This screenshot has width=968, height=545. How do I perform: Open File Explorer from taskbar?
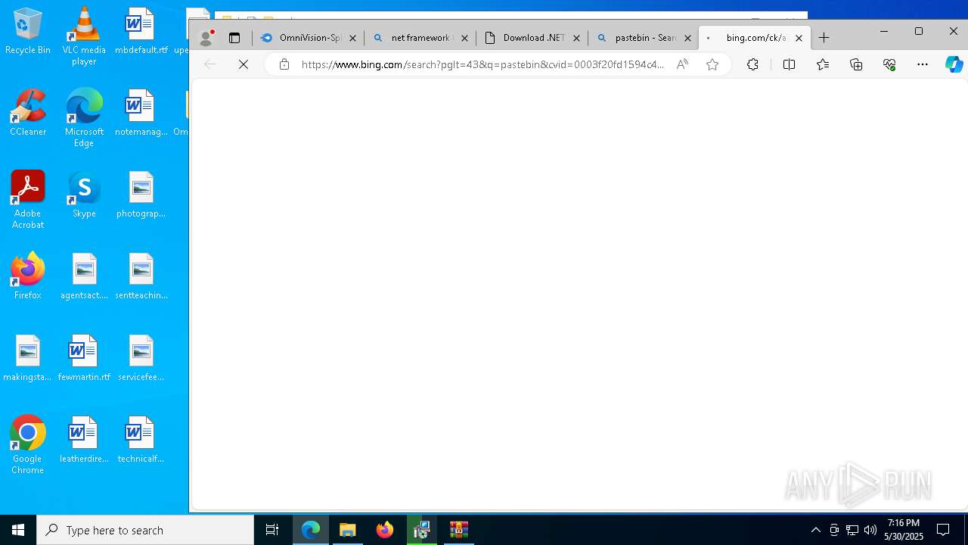[x=348, y=530]
